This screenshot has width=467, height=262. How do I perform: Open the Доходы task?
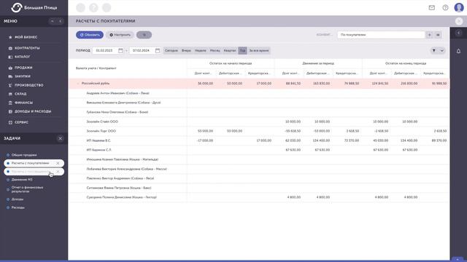tap(18, 199)
